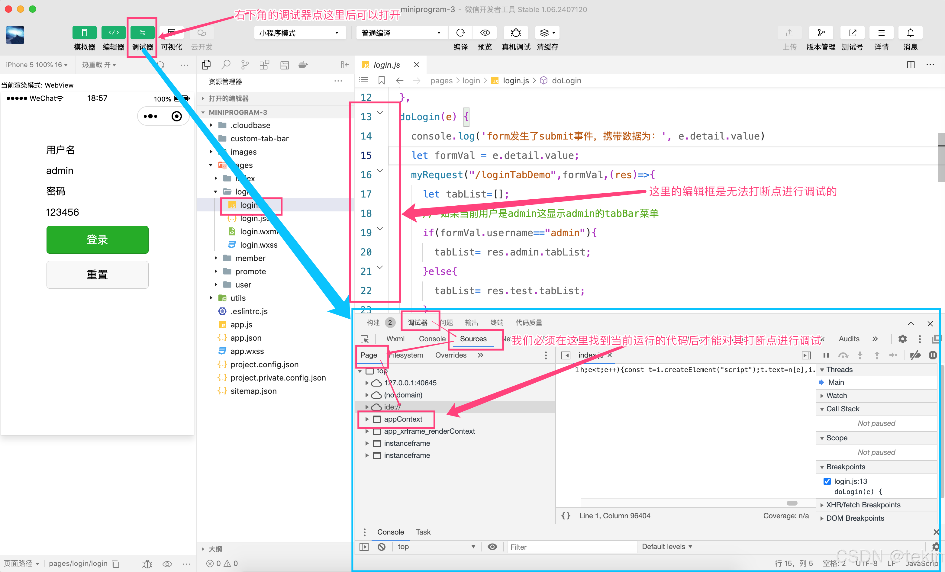Uncheck the login.js:13 breakpoint checkbox
The height and width of the screenshot is (572, 945).
coord(827,481)
